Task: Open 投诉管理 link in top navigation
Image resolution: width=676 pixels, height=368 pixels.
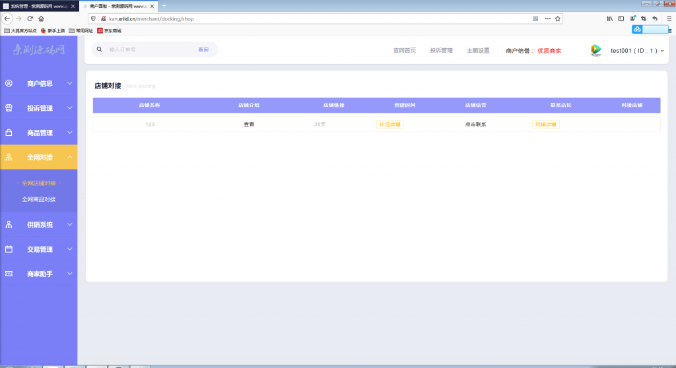Action: (x=441, y=50)
